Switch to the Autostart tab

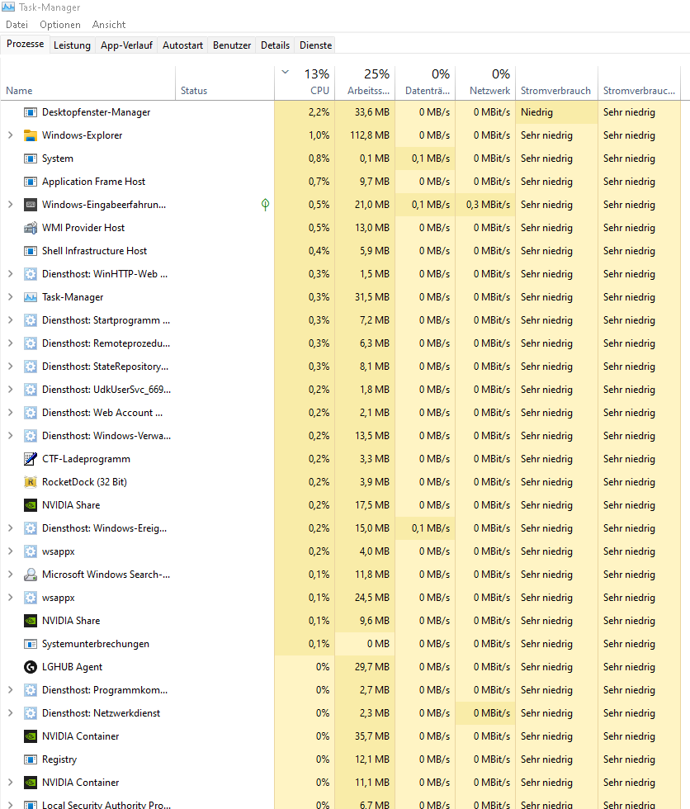tap(182, 45)
